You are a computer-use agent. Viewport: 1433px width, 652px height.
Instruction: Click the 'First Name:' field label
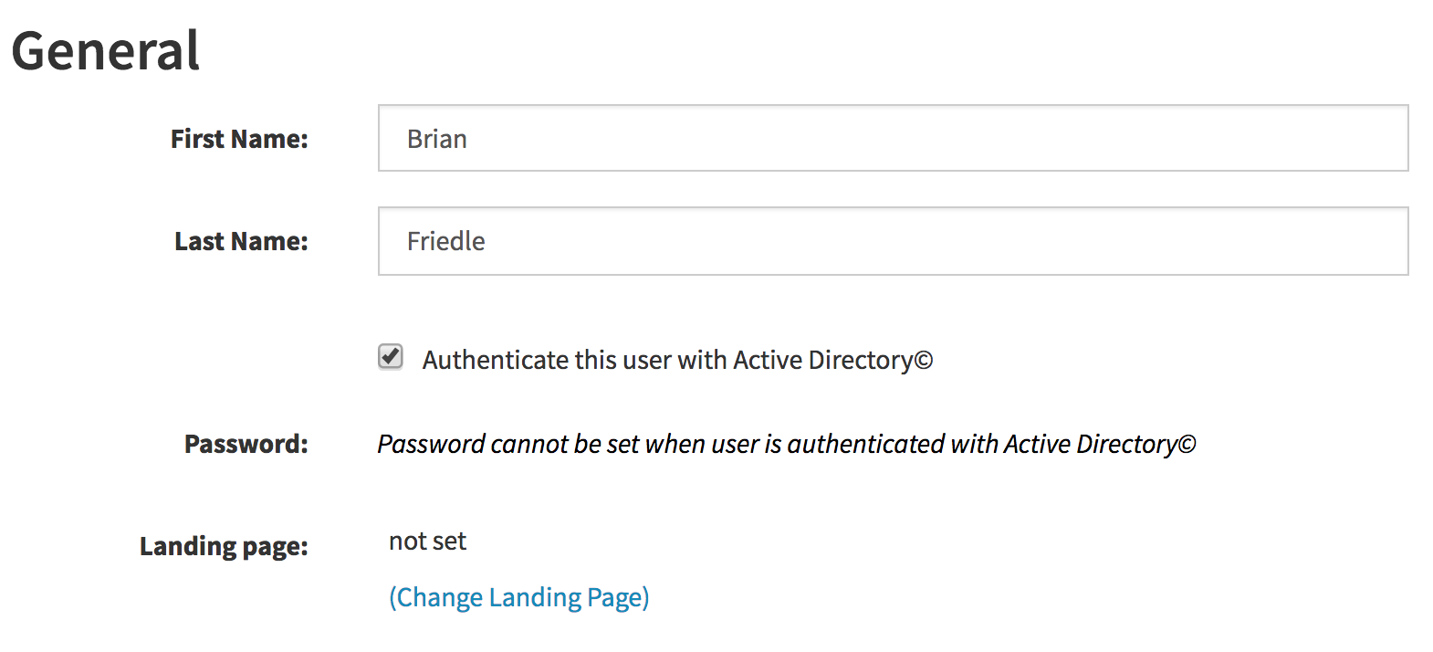click(x=239, y=139)
